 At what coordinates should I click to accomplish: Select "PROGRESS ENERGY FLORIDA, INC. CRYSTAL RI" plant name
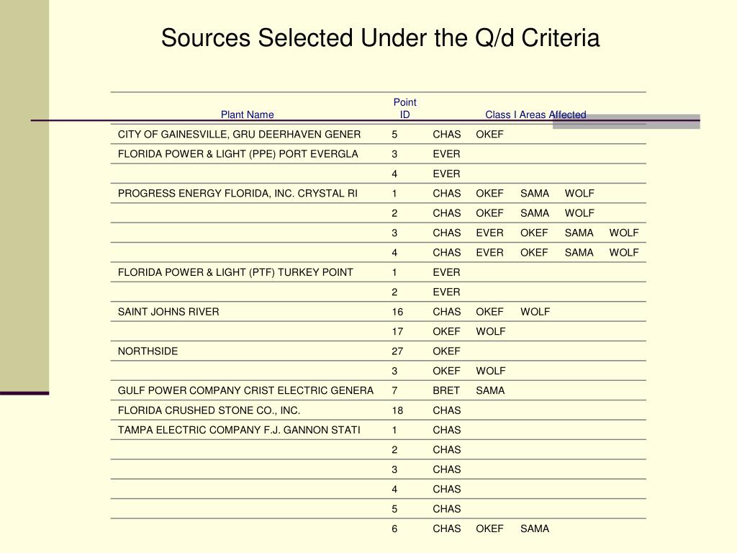pyautogui.click(x=238, y=194)
